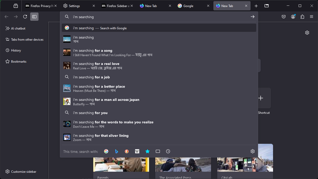Open search settings gear in dropdown
The image size is (318, 179).
(252, 151)
